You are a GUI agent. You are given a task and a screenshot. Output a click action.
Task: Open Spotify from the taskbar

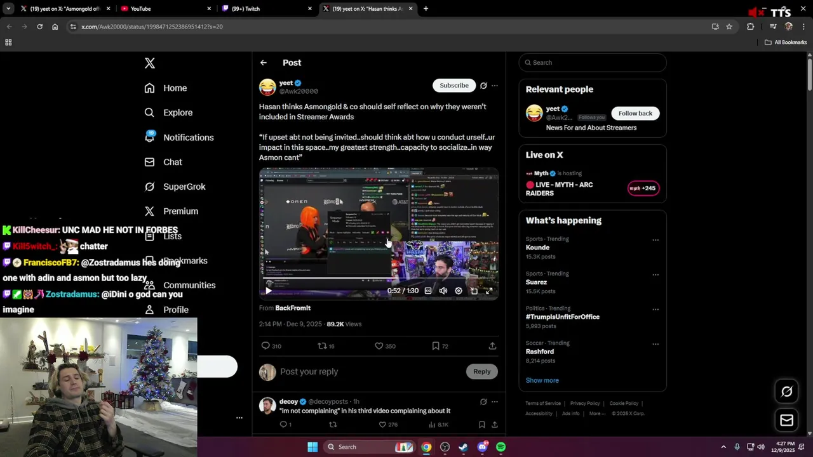501,447
